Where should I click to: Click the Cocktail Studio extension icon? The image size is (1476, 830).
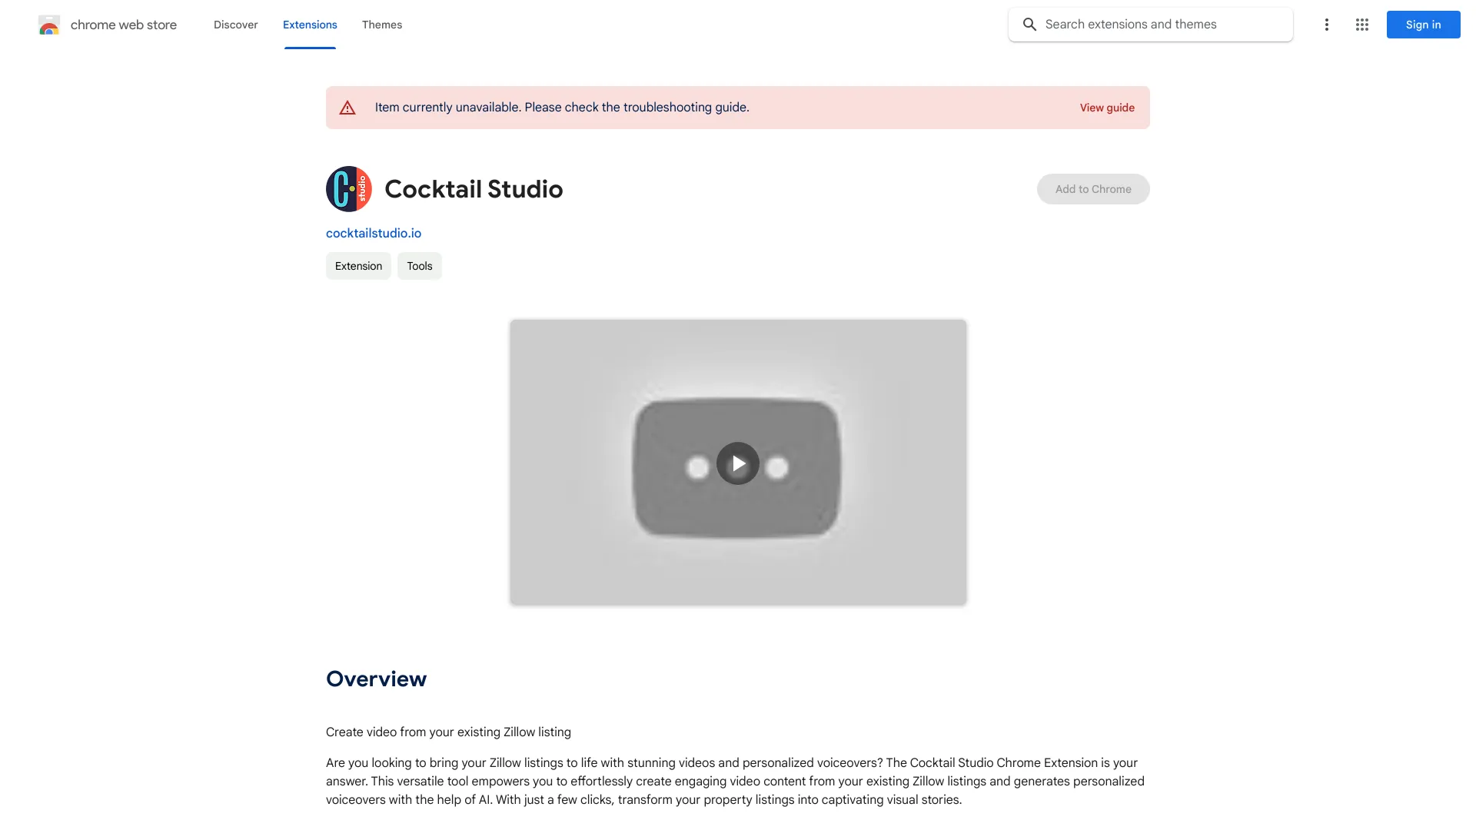[348, 188]
